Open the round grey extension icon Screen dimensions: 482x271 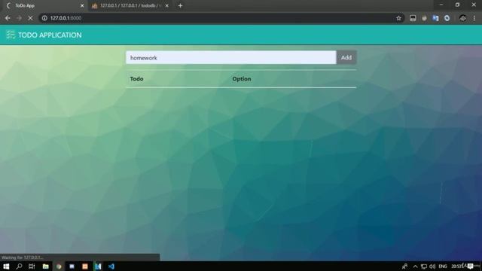(424, 18)
